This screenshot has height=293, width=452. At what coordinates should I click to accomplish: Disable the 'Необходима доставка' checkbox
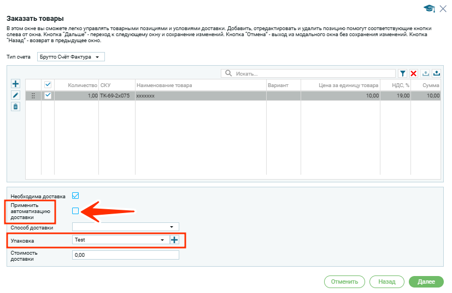76,196
